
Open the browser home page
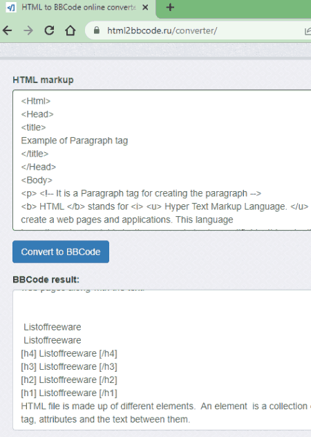[x=70, y=30]
